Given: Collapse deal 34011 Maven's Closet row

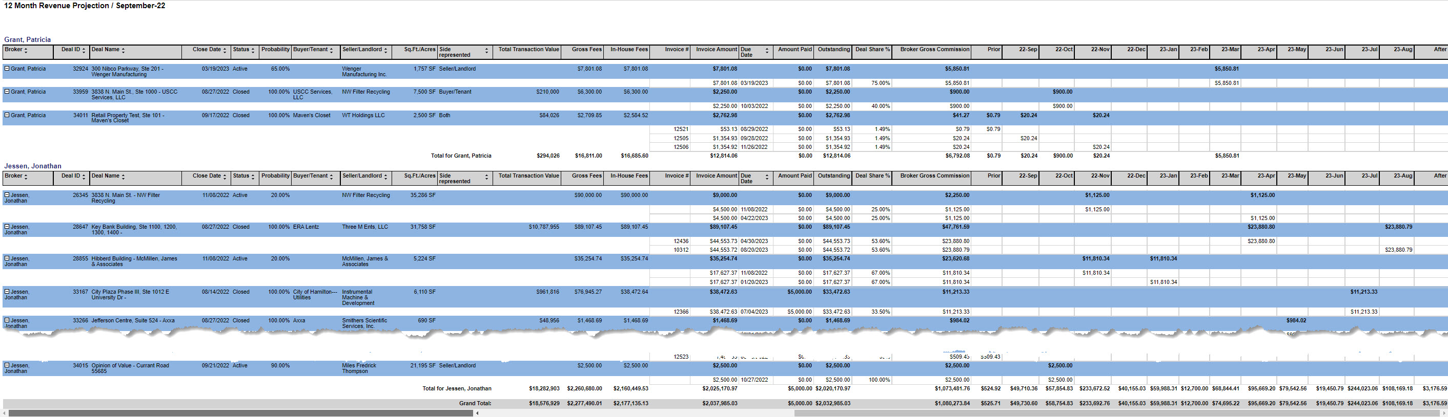Looking at the screenshot, I should pyautogui.click(x=7, y=115).
